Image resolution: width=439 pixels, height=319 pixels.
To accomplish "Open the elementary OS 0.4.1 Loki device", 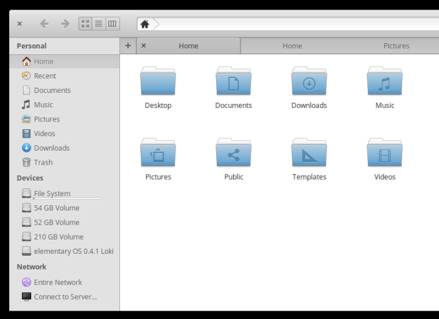I will click(65, 251).
